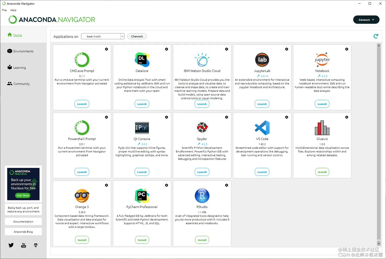The width and height of the screenshot is (386, 259).
Task: Open settings gear on VS Code card
Action: point(287,117)
